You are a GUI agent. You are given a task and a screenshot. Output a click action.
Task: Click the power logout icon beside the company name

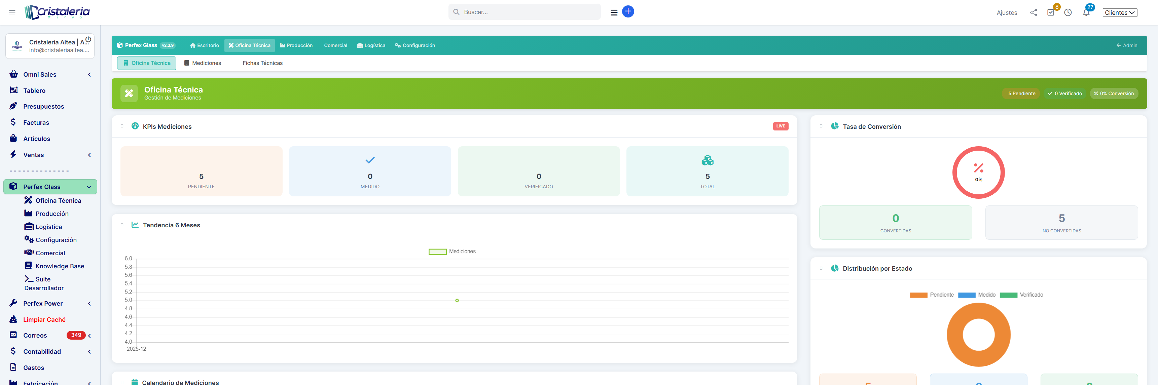pyautogui.click(x=88, y=40)
